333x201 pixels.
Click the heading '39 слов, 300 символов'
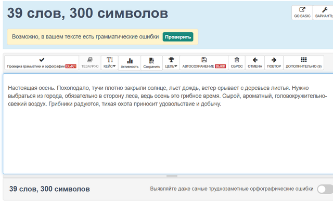coord(88,13)
